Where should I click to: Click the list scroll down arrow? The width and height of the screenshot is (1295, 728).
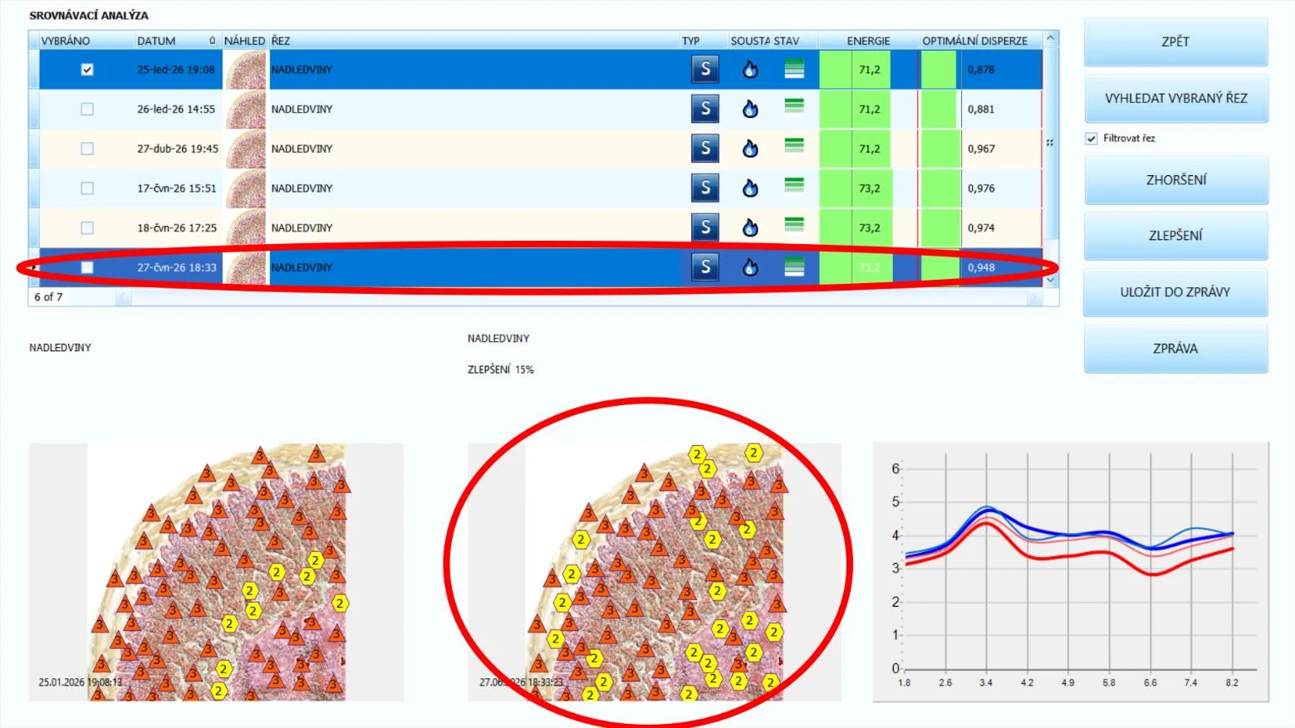(x=1051, y=280)
